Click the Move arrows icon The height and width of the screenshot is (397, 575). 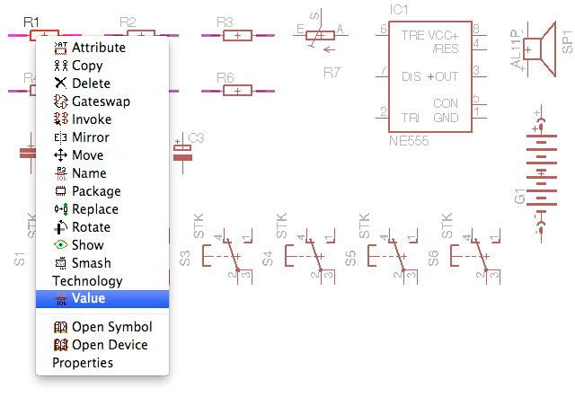(x=61, y=155)
